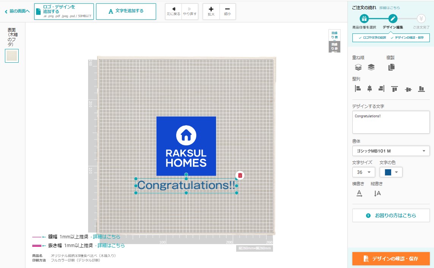Redo the action (やり直す)
Screen dimensions: 434x268
click(x=189, y=11)
